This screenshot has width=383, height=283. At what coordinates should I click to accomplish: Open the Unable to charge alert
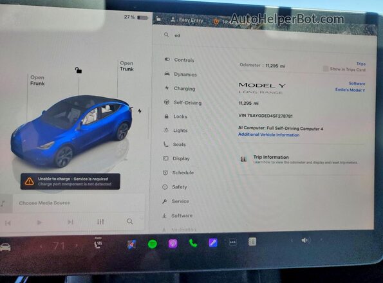(70, 181)
